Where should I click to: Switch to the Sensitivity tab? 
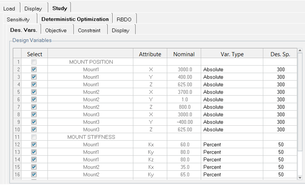pos(18,19)
